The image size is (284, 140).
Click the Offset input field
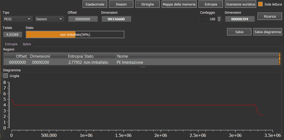pyautogui.click(x=83, y=19)
